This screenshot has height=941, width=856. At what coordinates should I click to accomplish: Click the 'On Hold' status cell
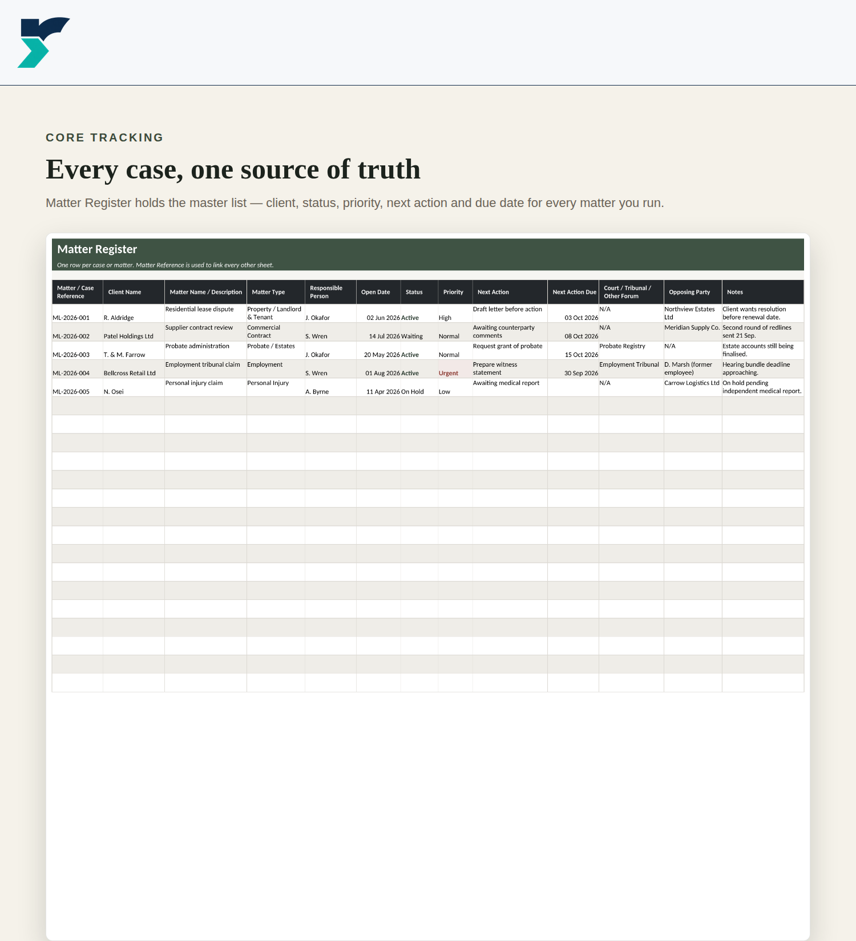pos(419,388)
